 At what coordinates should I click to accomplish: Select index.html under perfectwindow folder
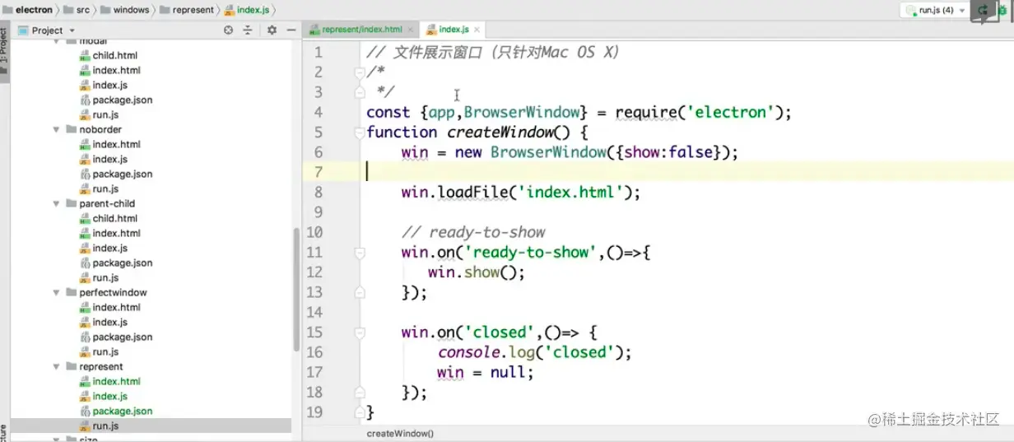coord(116,308)
